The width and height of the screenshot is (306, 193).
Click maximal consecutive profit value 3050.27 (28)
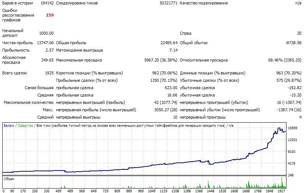166,110
